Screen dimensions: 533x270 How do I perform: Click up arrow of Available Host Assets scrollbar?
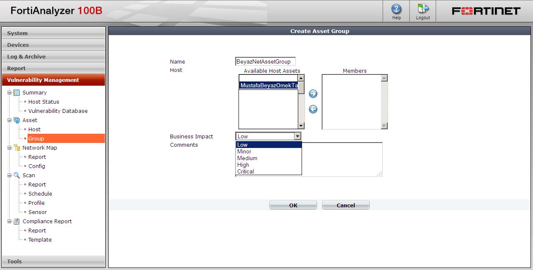[x=301, y=78]
